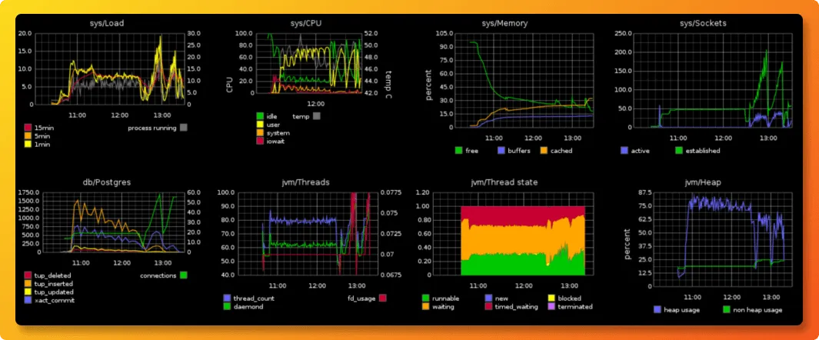Click the green idle legend swatch
The height and width of the screenshot is (340, 819).
[260, 116]
